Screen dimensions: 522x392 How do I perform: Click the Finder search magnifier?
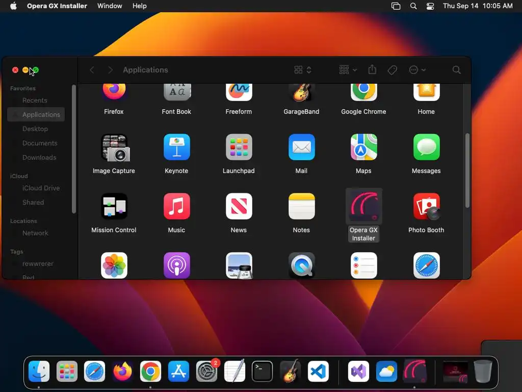456,69
